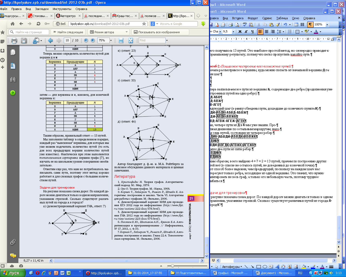
Task: Open PDF attachments paperclip panel
Action: point(13,242)
